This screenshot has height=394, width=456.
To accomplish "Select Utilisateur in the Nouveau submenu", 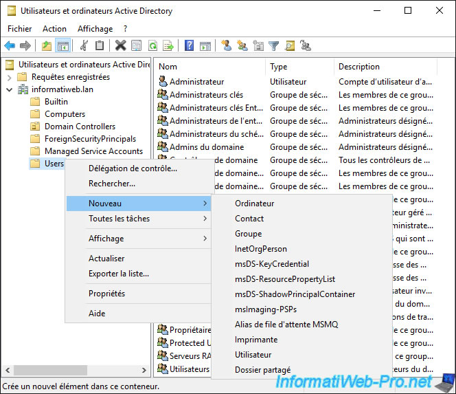I will [x=253, y=355].
